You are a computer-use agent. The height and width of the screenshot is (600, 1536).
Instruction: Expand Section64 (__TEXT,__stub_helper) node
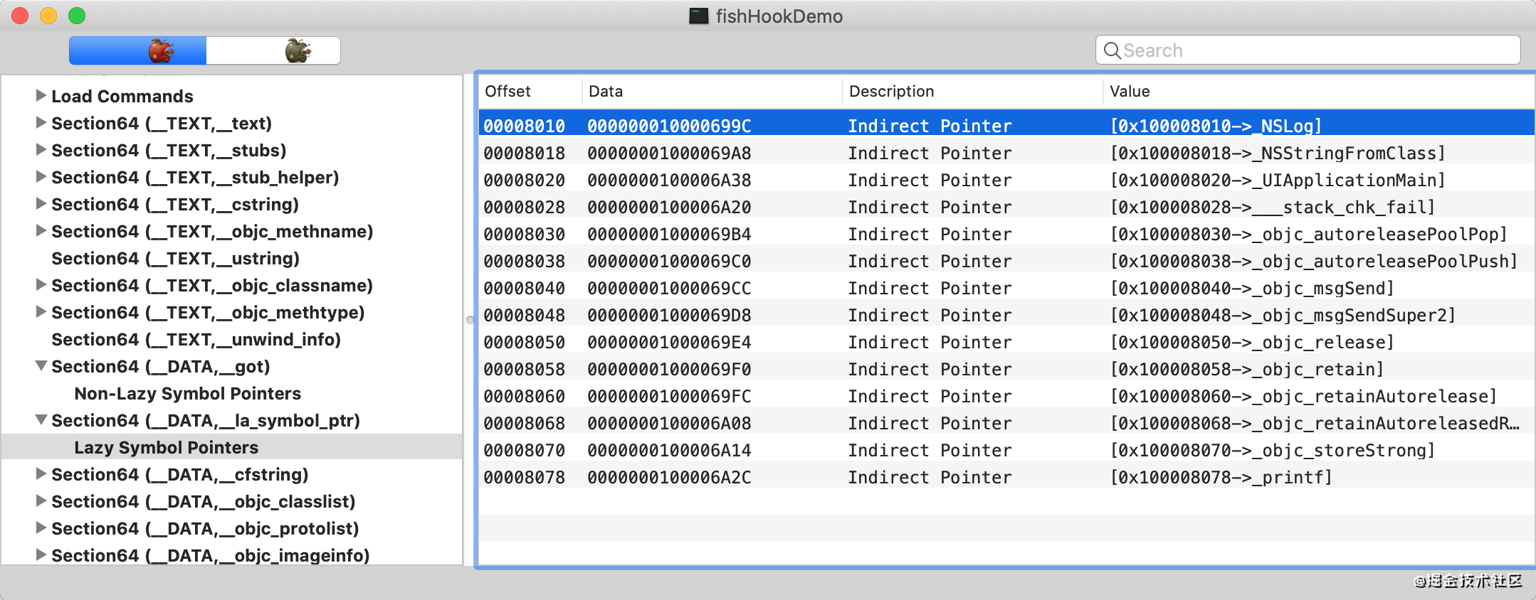pos(41,176)
